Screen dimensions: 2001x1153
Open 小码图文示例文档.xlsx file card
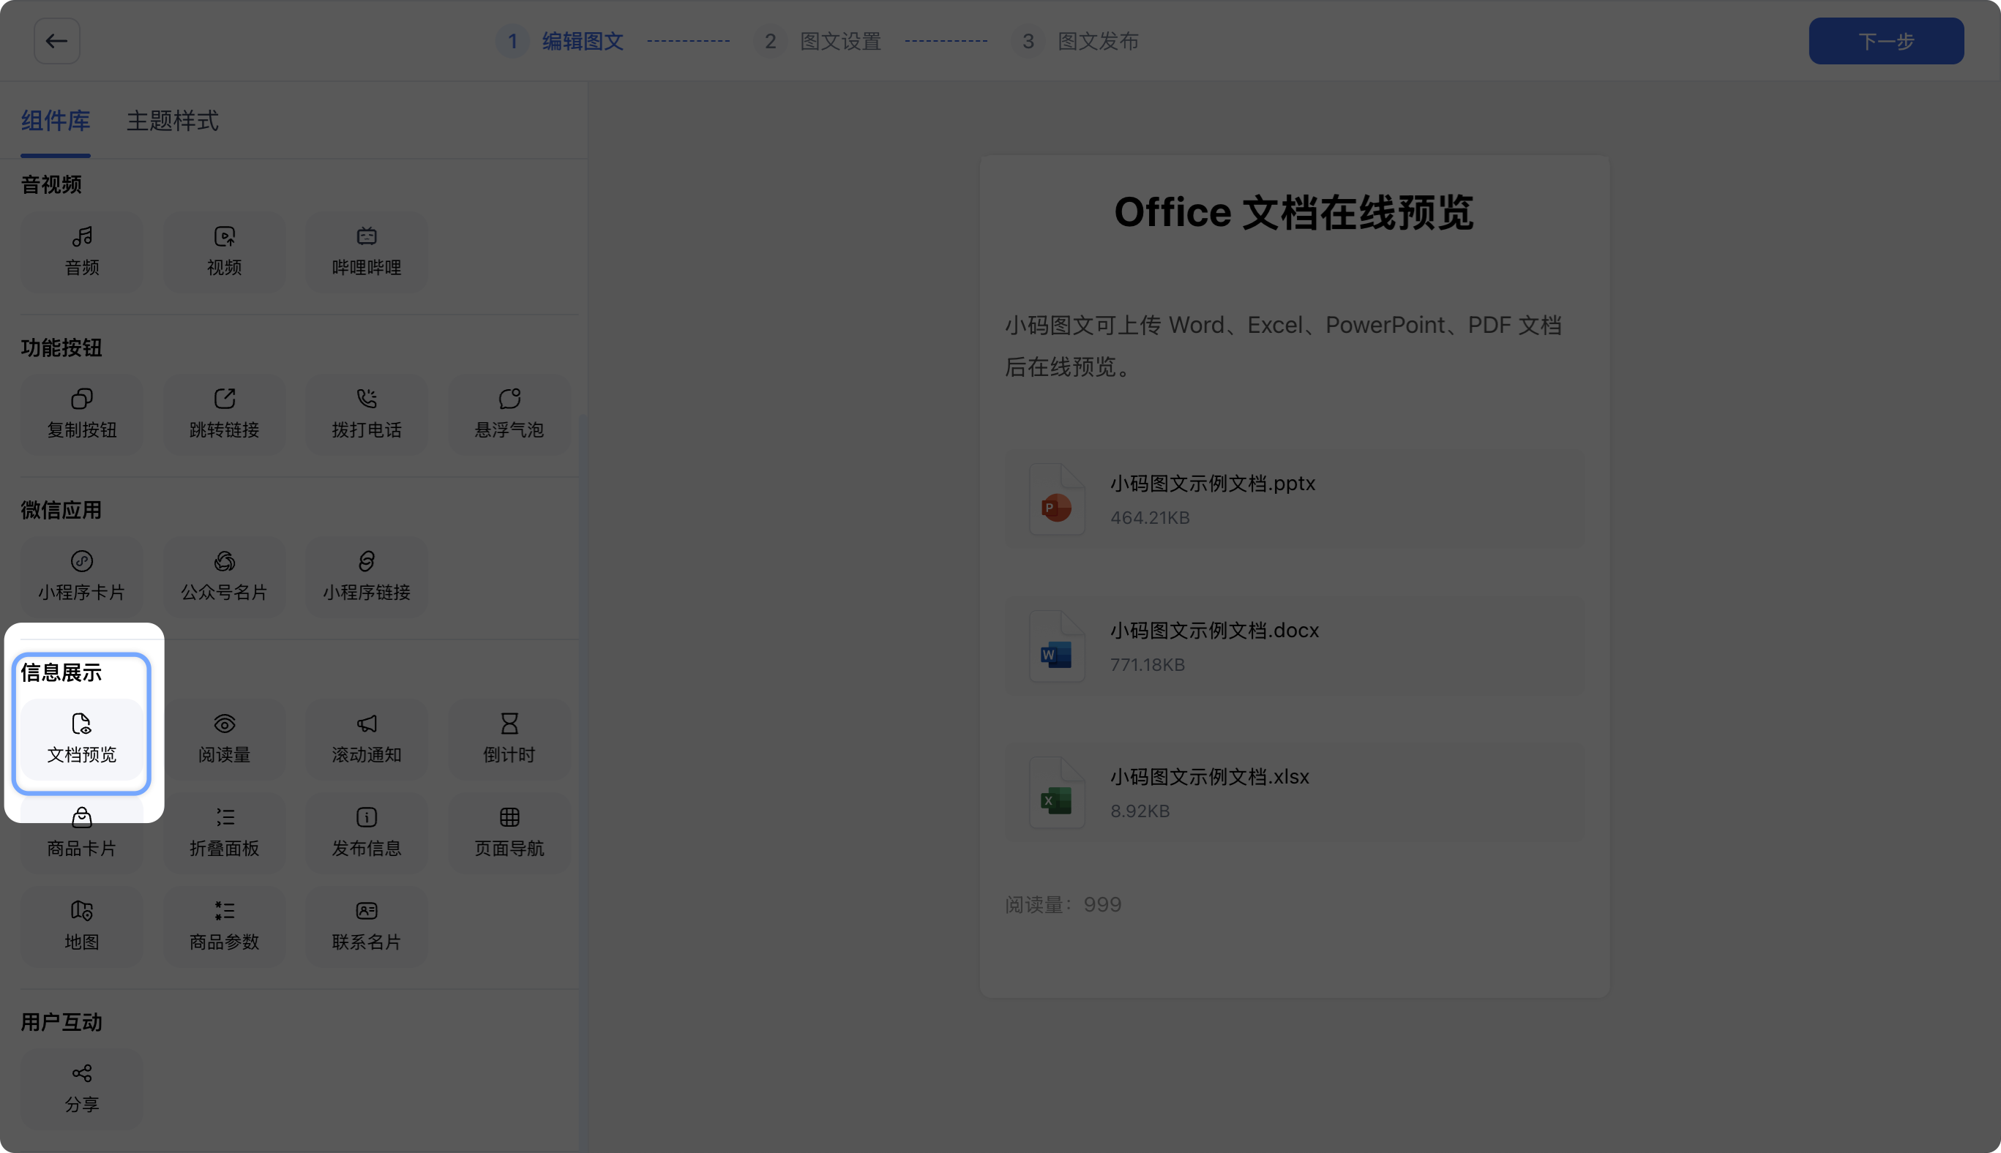point(1295,792)
